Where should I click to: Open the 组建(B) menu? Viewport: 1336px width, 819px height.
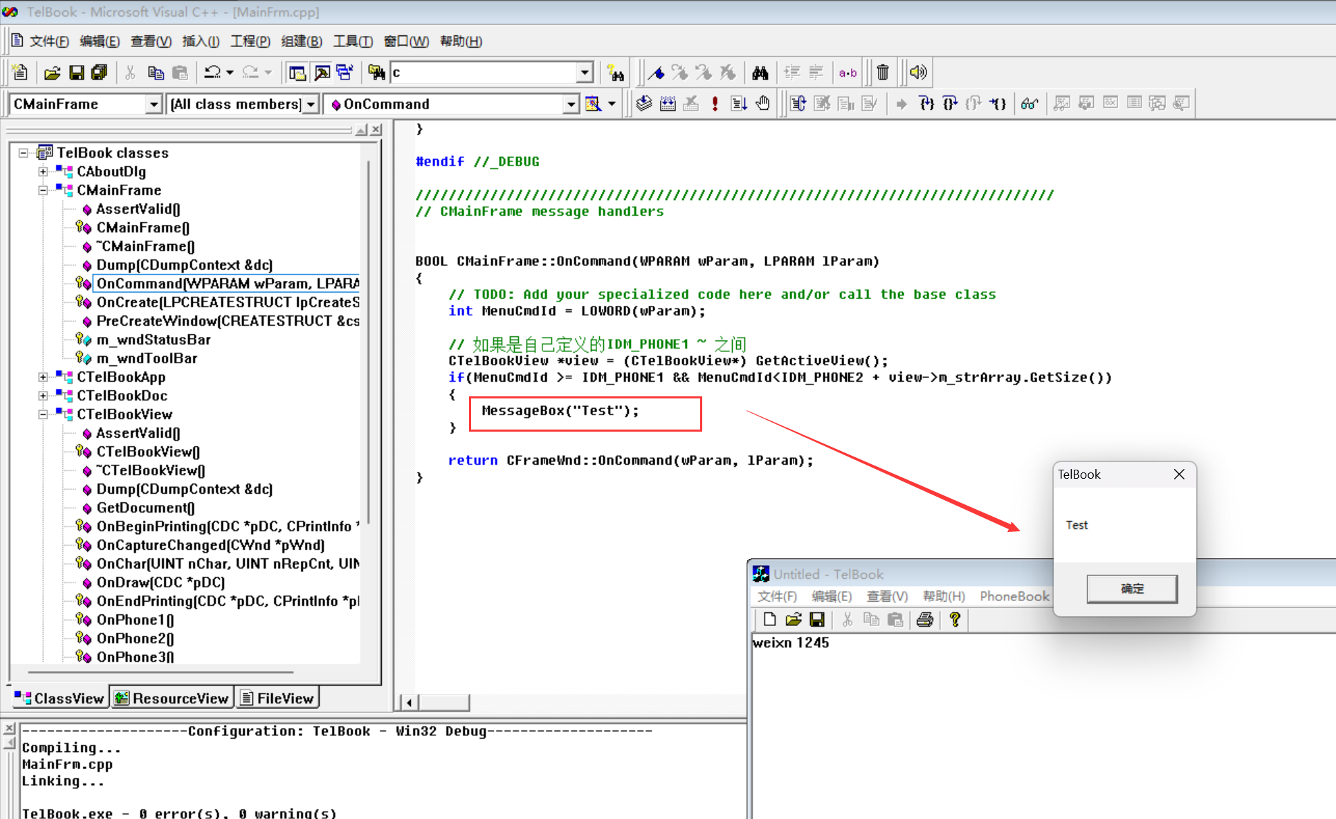302,42
